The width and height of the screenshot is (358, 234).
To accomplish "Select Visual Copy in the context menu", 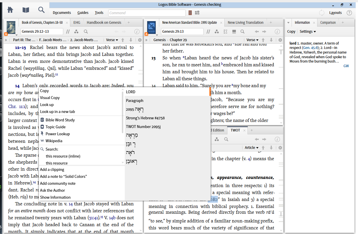I will 50,98.
